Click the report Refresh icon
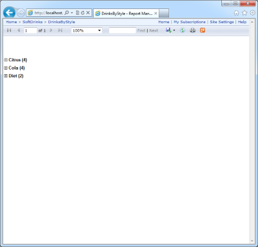258x247 pixels. (x=183, y=30)
